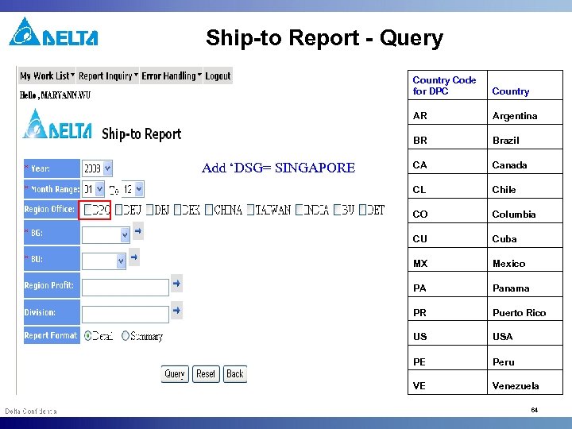Open My Work List menu

(x=47, y=76)
